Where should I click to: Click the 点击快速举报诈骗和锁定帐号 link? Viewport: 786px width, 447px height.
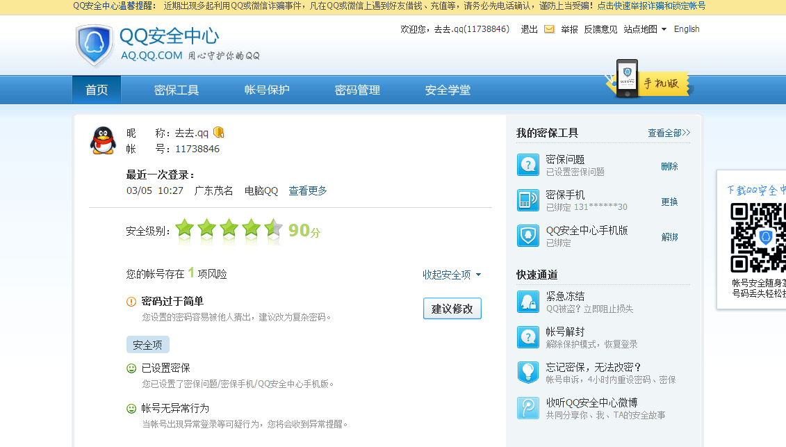click(651, 6)
